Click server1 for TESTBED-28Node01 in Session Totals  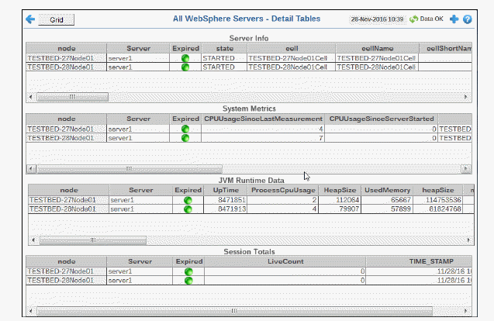pos(120,281)
